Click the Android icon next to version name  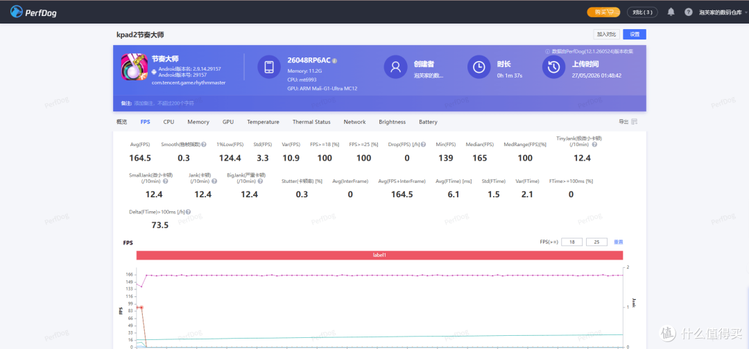154,72
